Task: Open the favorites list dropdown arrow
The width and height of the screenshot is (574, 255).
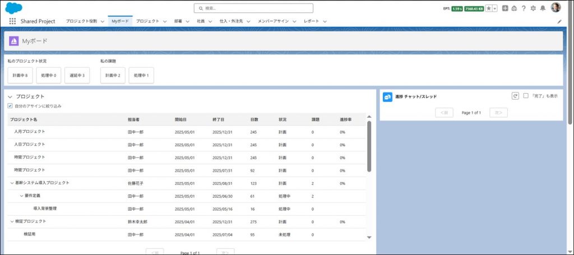Action: tap(495, 8)
